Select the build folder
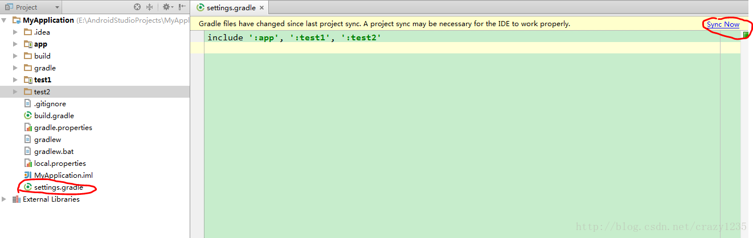Viewport: 753px width, 238px height. 42,56
